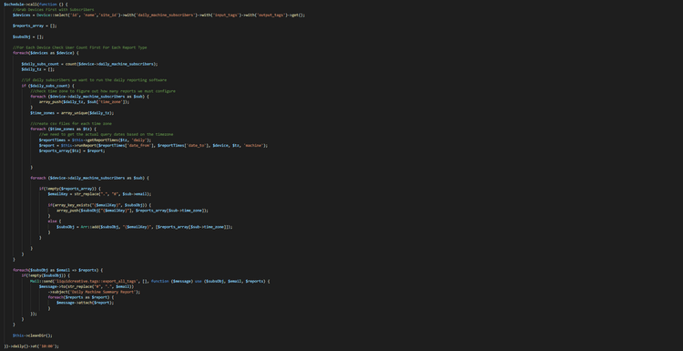Click the line 'if(!empty($reports_array)) {'
This screenshot has height=351, width=683.
[70, 189]
